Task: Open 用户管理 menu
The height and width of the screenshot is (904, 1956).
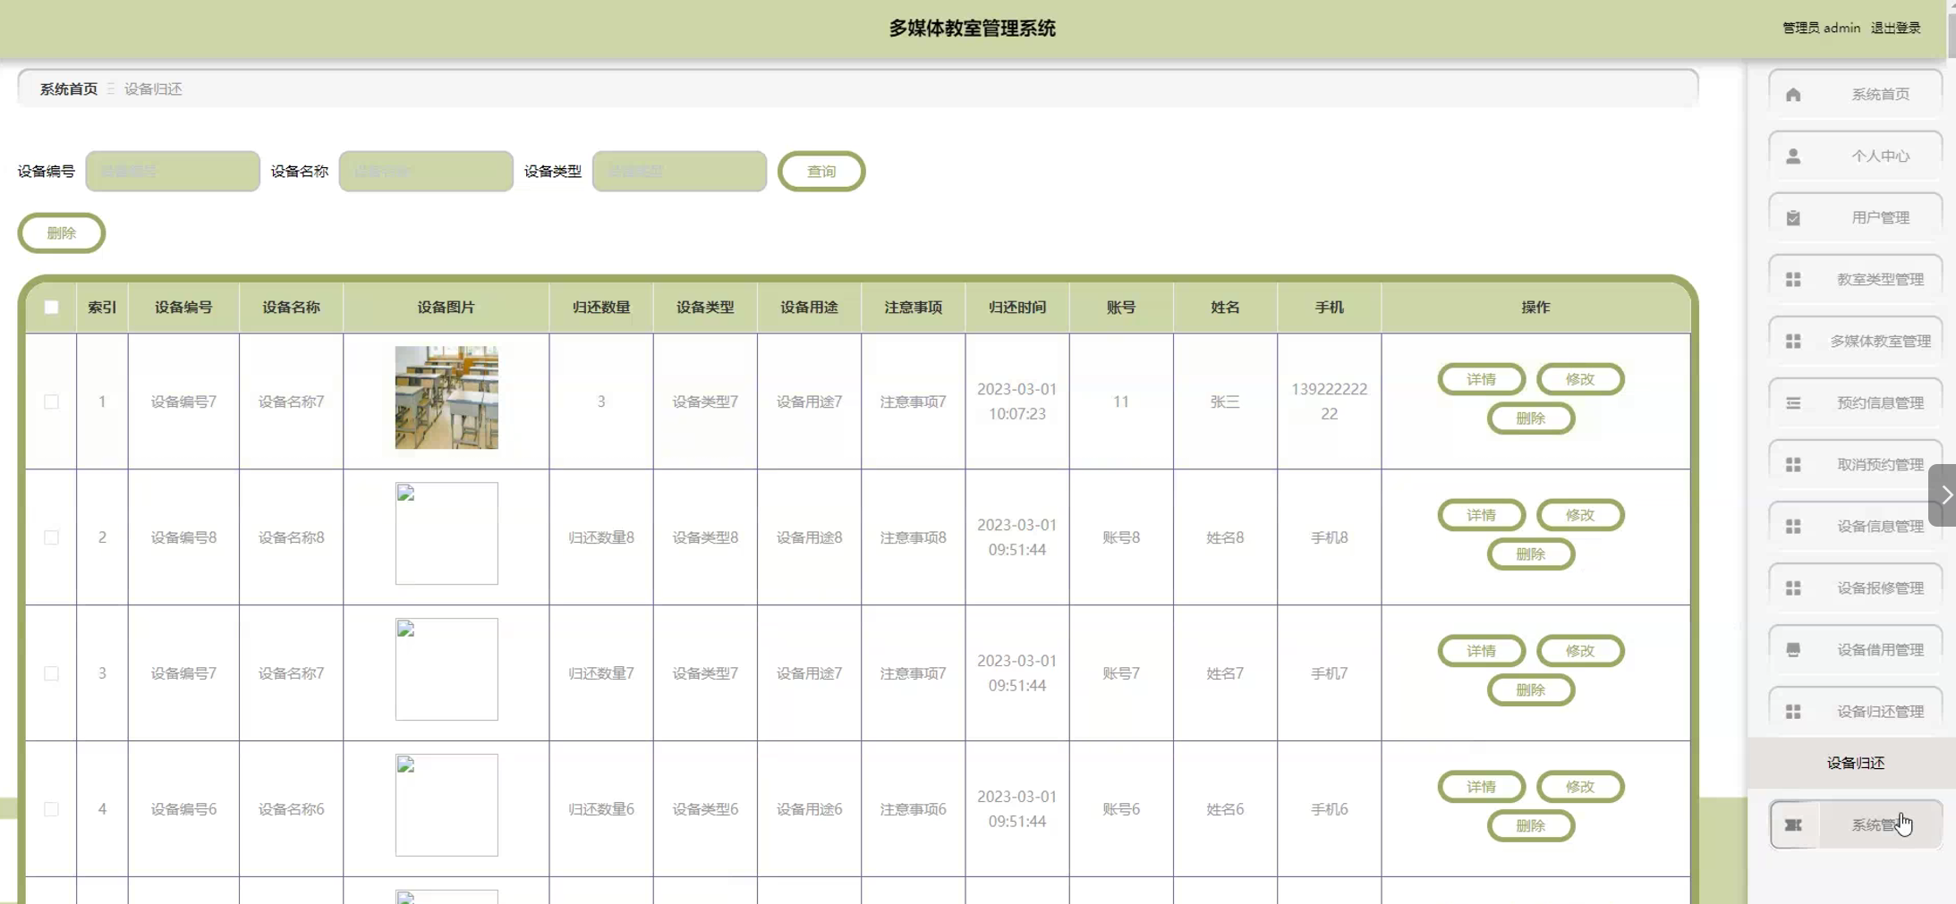Action: (x=1856, y=217)
